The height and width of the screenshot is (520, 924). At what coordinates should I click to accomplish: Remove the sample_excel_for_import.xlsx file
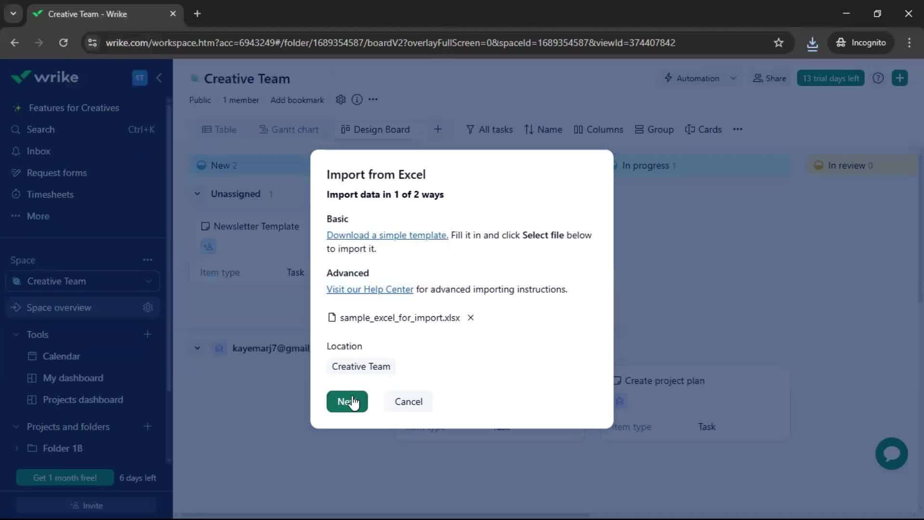coord(471,318)
